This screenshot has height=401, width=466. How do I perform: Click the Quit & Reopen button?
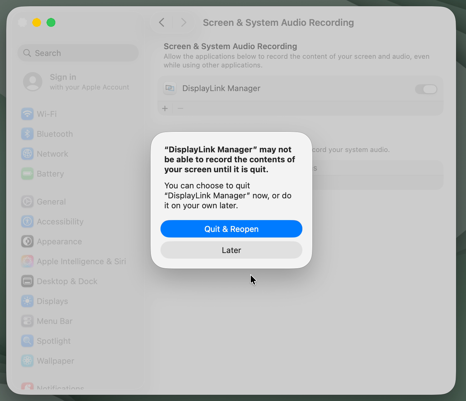tap(231, 229)
